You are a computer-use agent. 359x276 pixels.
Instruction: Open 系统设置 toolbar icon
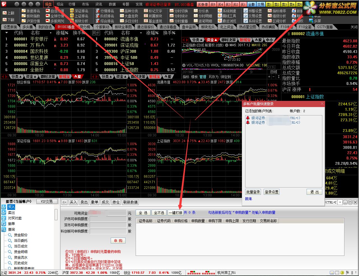click(253, 21)
